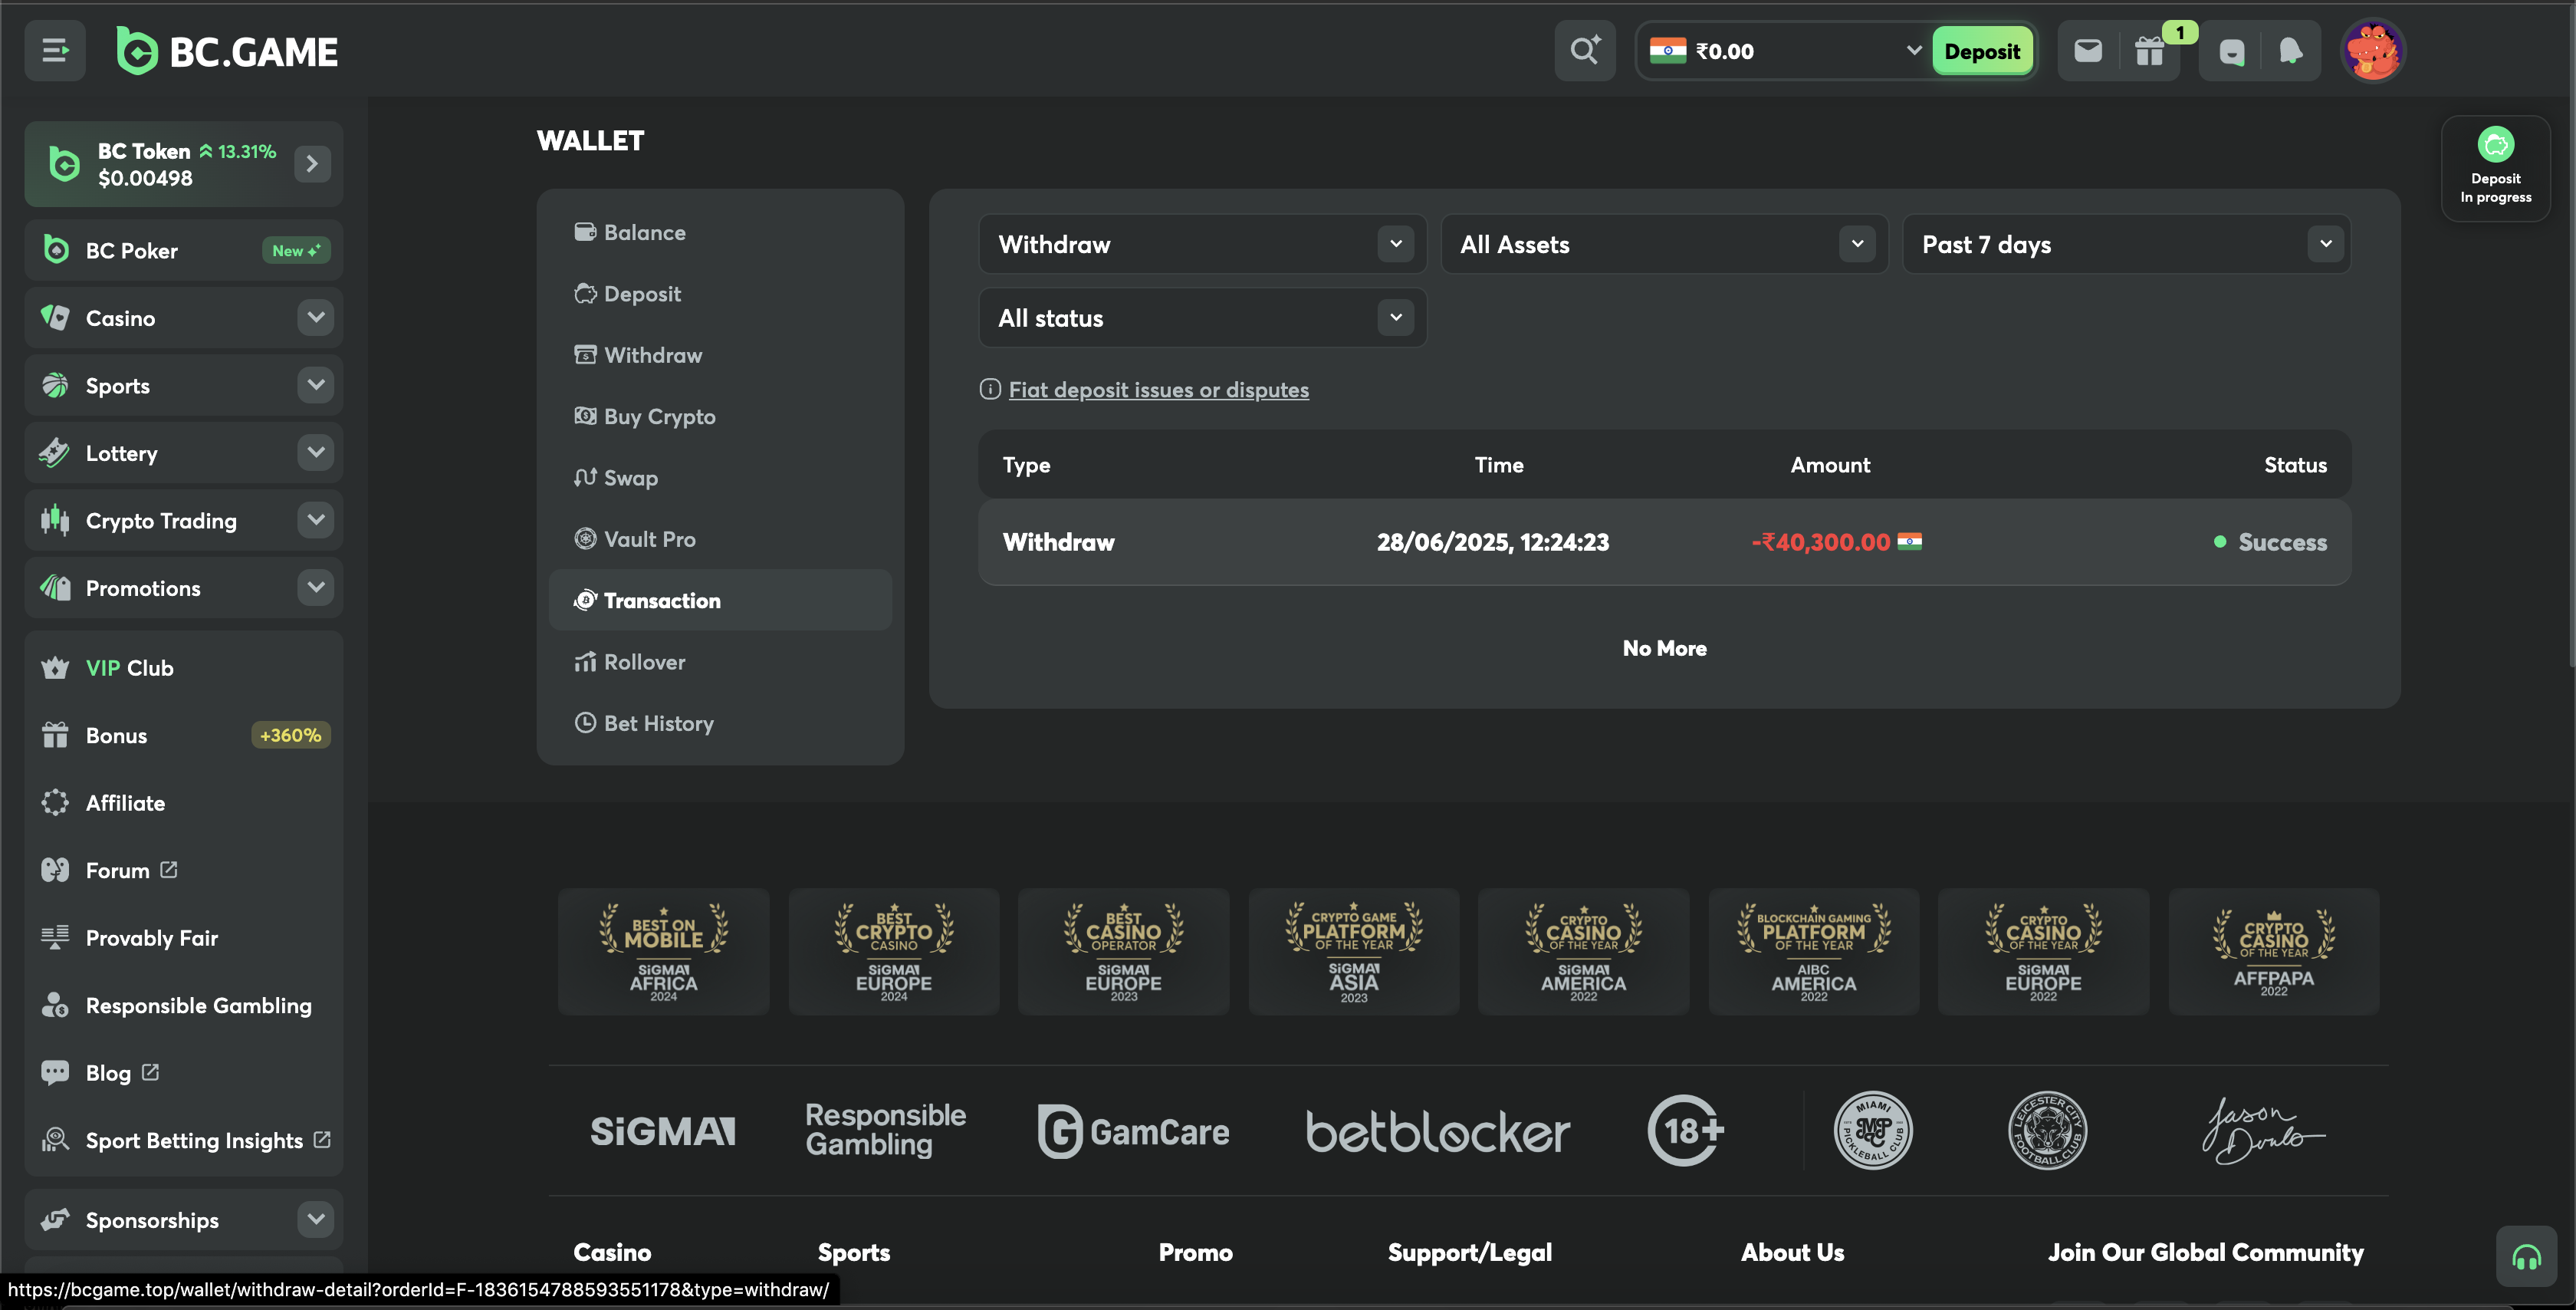Viewport: 2576px width, 1310px height.
Task: Open the Forum external link
Action: [x=184, y=871]
